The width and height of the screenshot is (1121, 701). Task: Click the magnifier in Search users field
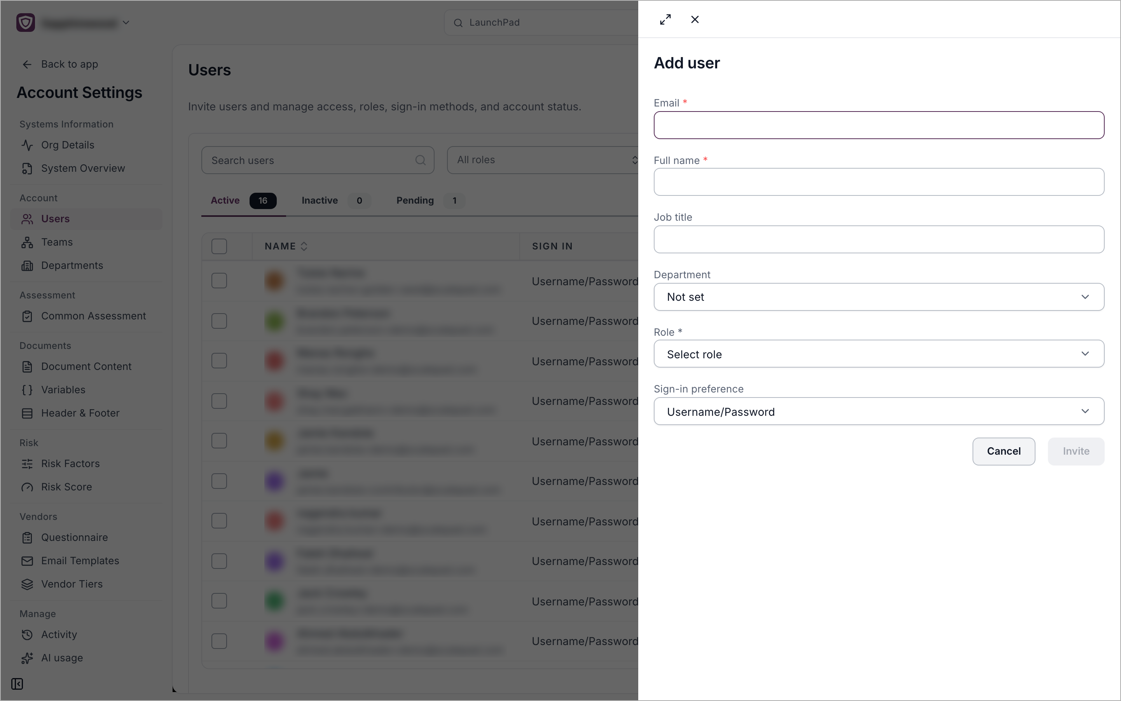[x=420, y=160]
